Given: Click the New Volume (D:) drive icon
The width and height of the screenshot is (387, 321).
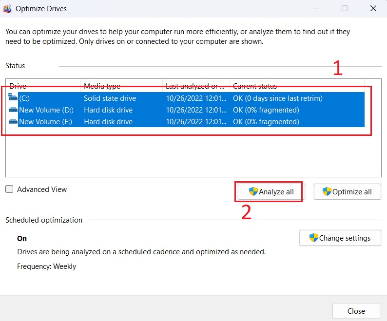Looking at the screenshot, I should [13, 110].
